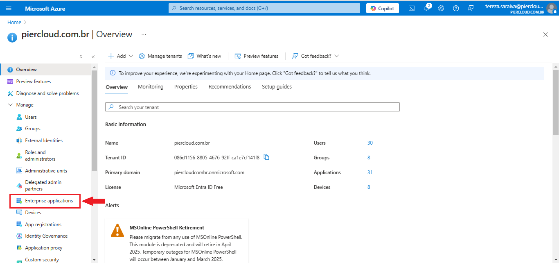Open the feedback icon in header
Viewport: 559px width, 263px height.
[x=471, y=8]
